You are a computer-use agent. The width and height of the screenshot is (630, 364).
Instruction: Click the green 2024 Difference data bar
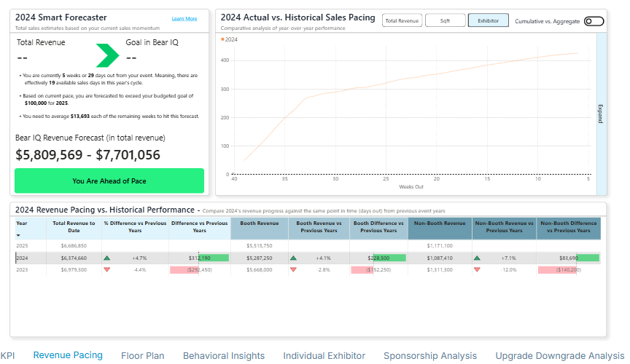[x=214, y=258]
